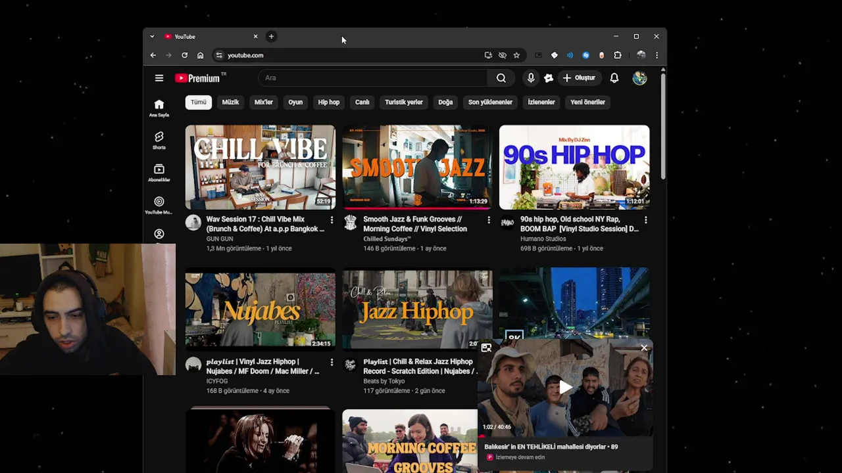Click the Ara search field
The width and height of the screenshot is (842, 473).
tap(373, 78)
